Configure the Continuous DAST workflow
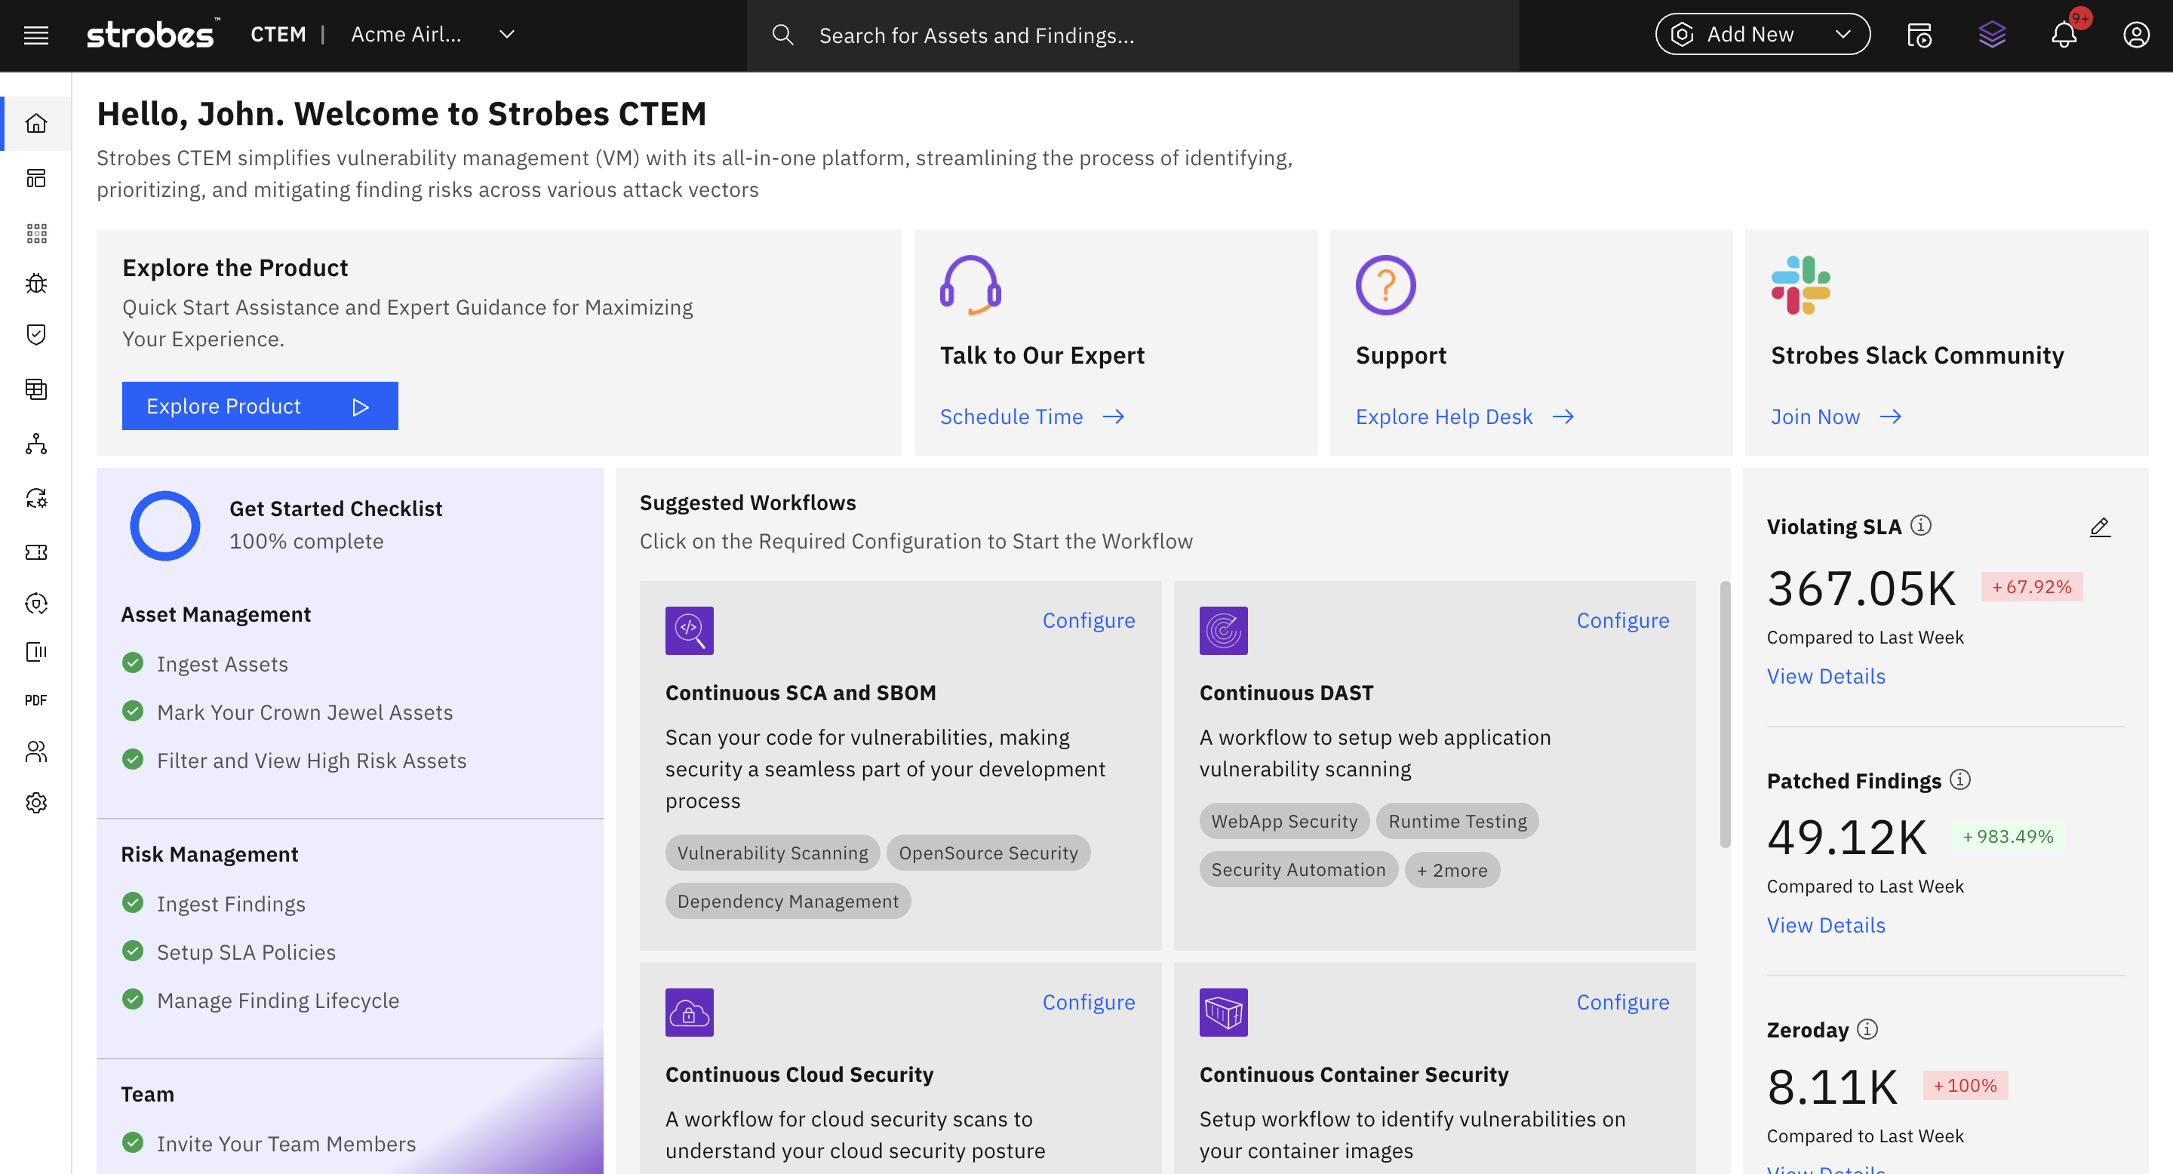The width and height of the screenshot is (2173, 1174). (1622, 620)
